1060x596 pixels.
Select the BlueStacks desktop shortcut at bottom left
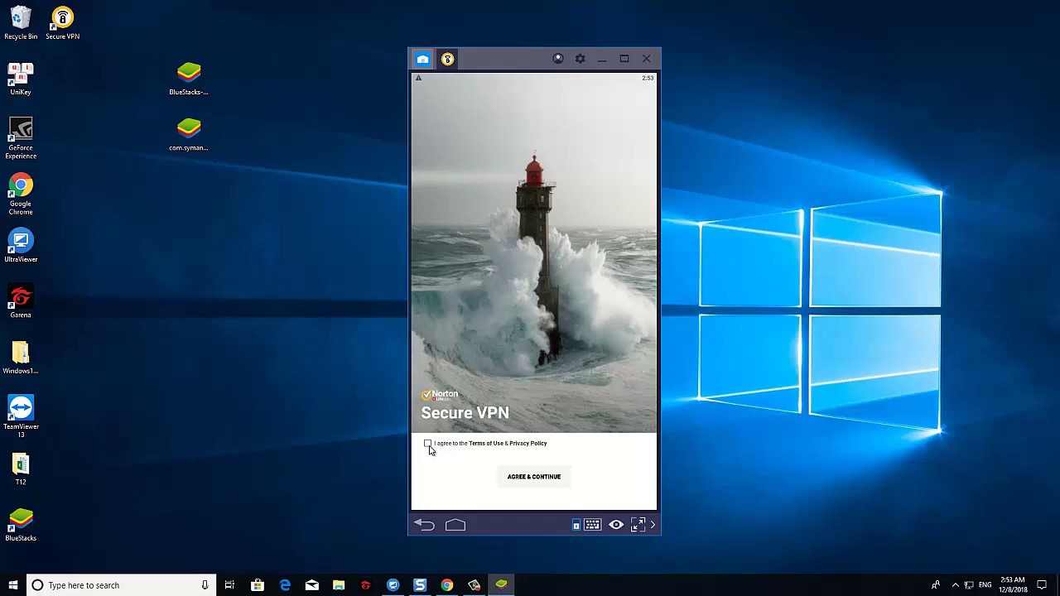[21, 525]
